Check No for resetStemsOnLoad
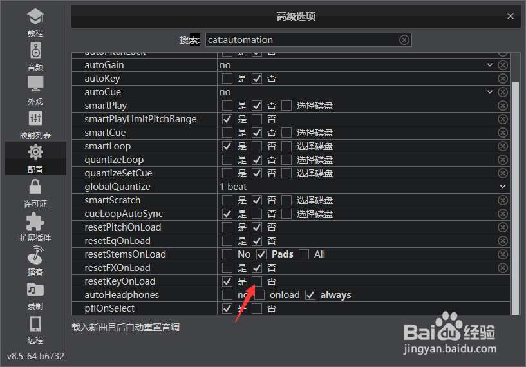The width and height of the screenshot is (526, 367). tap(227, 254)
